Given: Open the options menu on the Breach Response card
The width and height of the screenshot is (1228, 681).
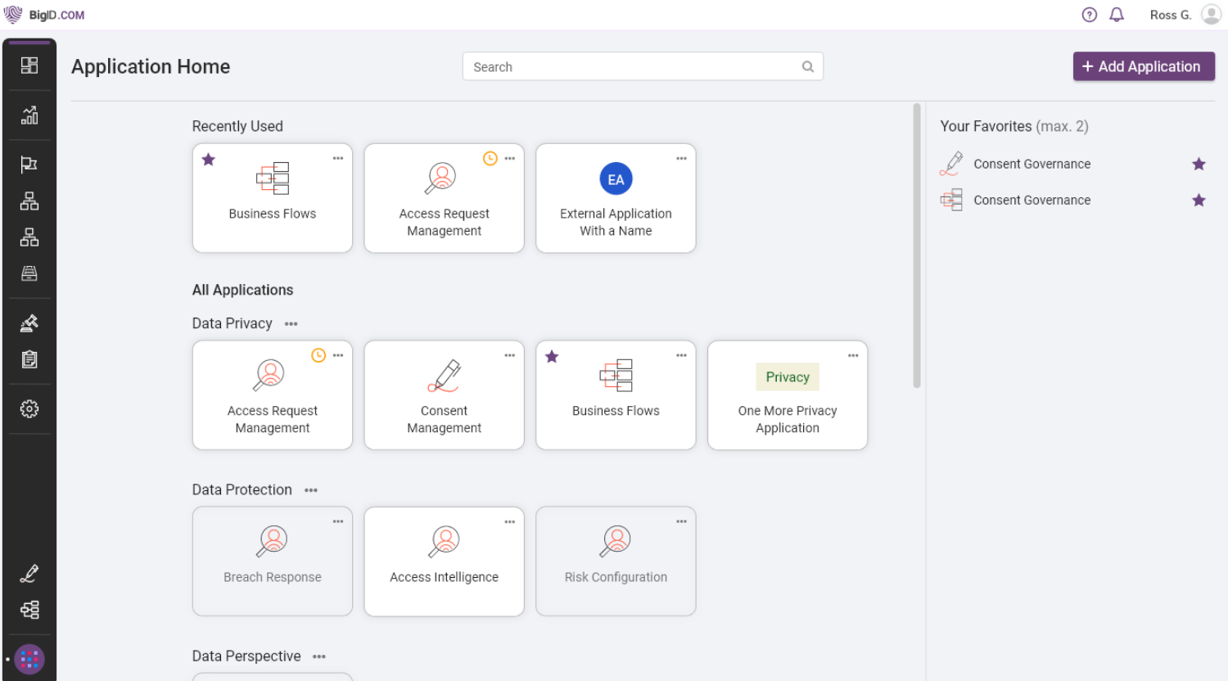Looking at the screenshot, I should coord(337,521).
